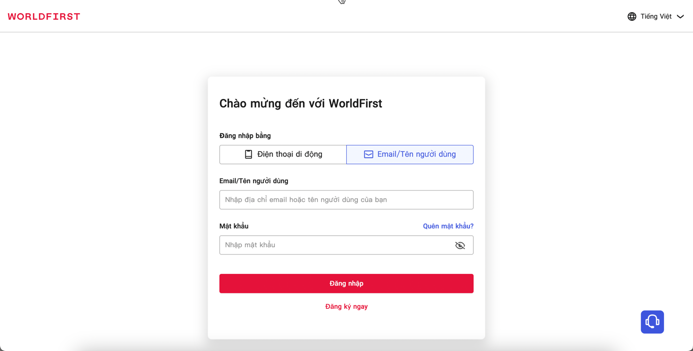Click the envelope icon in email tab
The width and height of the screenshot is (693, 351).
point(369,154)
